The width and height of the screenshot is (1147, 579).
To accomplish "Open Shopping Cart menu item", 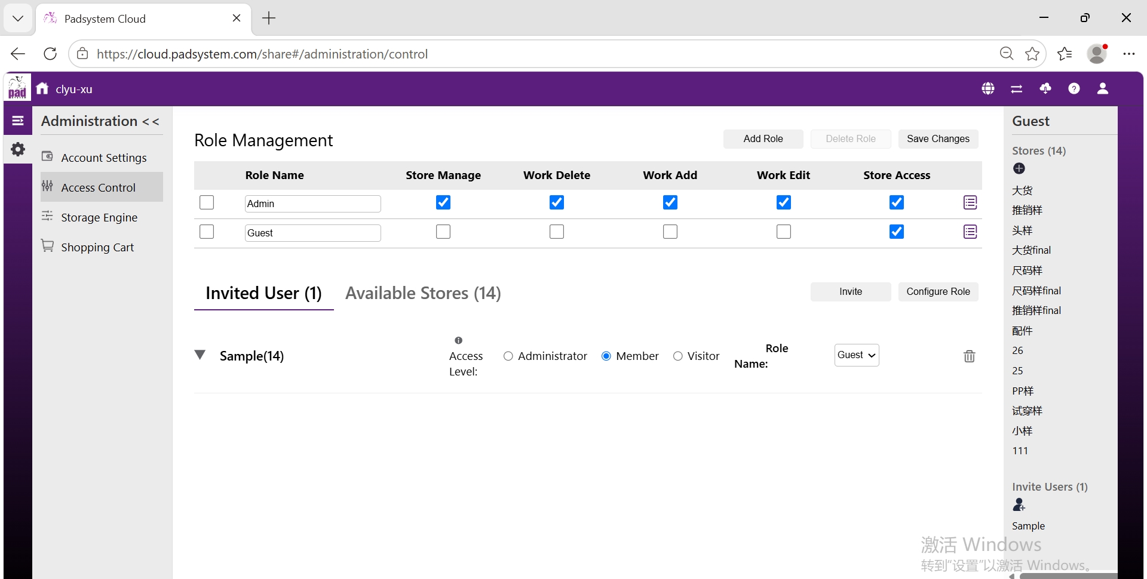I will (102, 247).
